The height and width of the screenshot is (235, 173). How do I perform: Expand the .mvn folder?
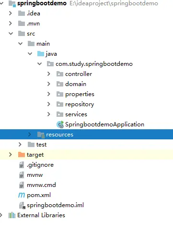pos(11,24)
